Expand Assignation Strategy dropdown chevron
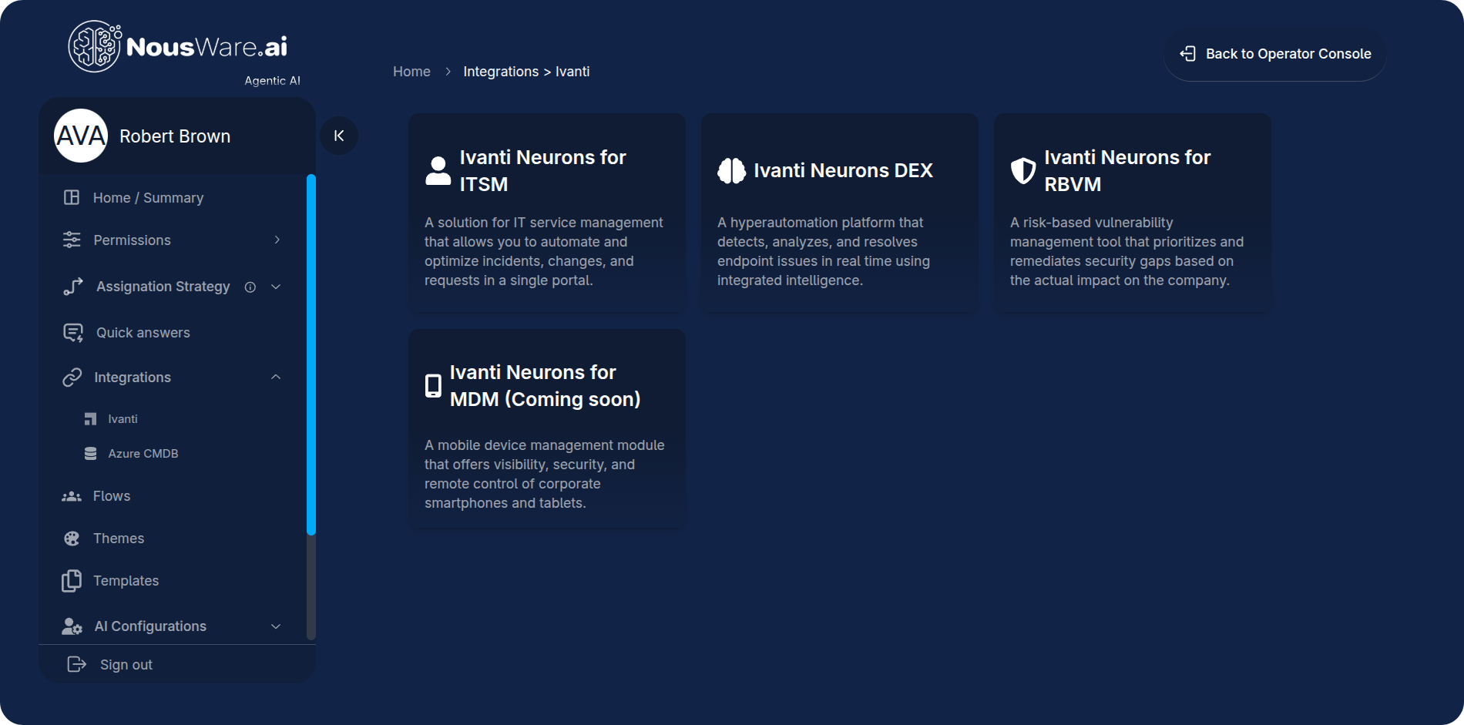The image size is (1464, 725). [x=276, y=287]
